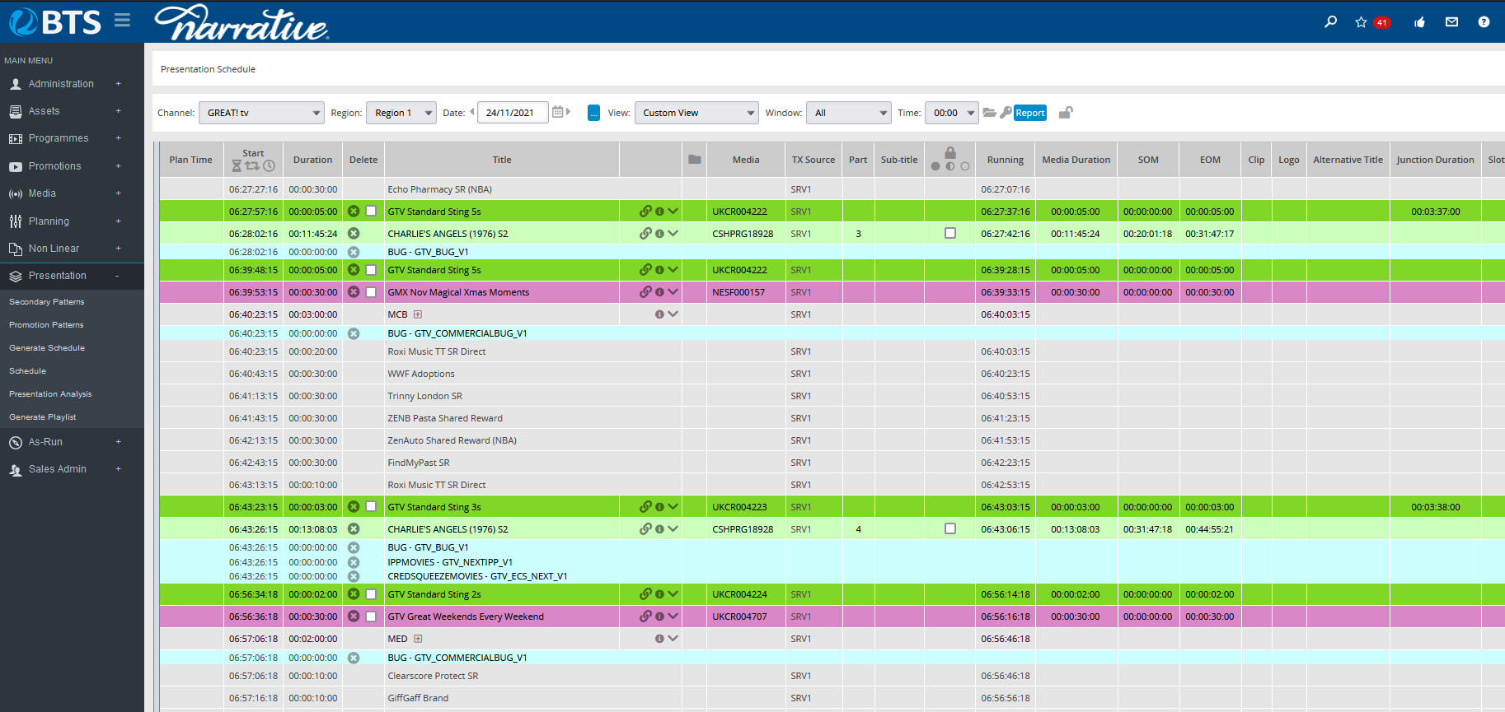Click the wrench tool icon beside Report
This screenshot has width=1505, height=712.
(x=1006, y=113)
